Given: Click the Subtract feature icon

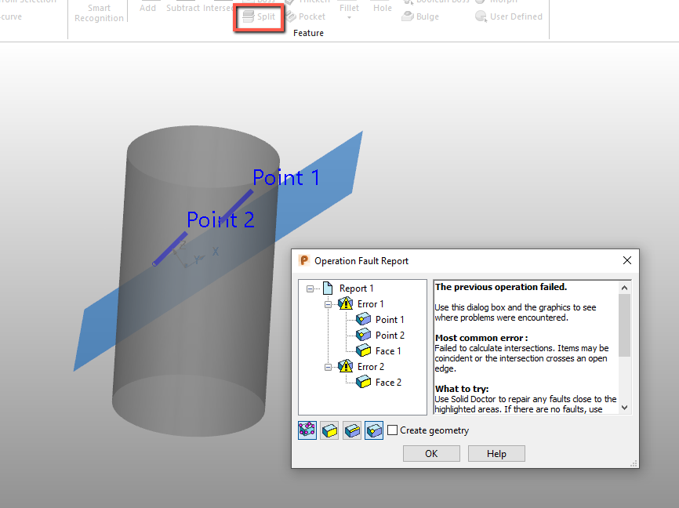Looking at the screenshot, I should point(182,7).
